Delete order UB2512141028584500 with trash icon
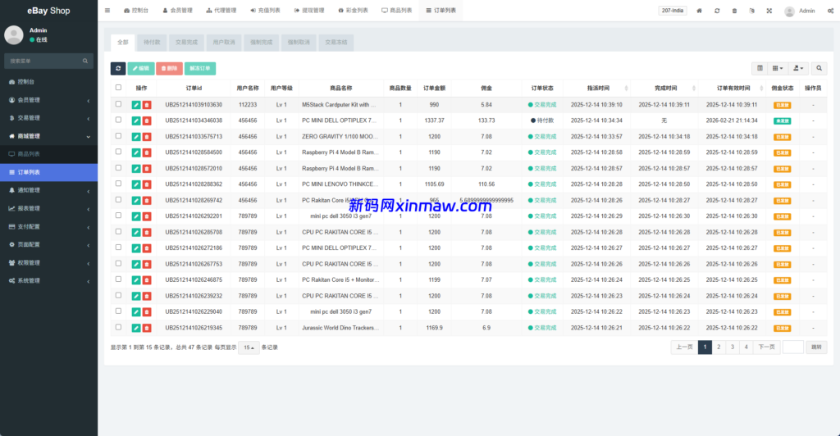840x436 pixels. pos(147,152)
